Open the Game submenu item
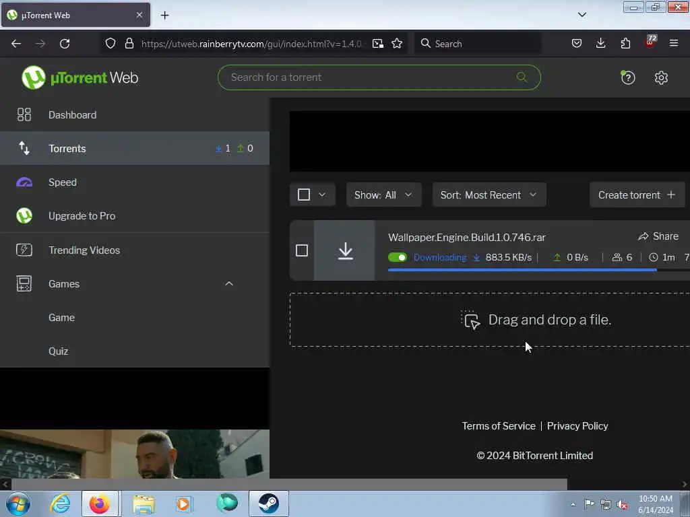Image resolution: width=690 pixels, height=517 pixels. click(x=135, y=318)
